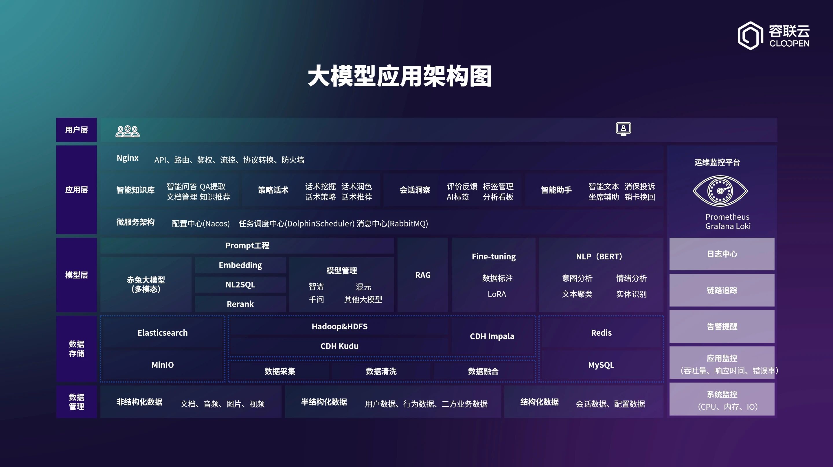This screenshot has width=833, height=467.
Task: Click the eye gauge monitoring icon
Action: (720, 191)
